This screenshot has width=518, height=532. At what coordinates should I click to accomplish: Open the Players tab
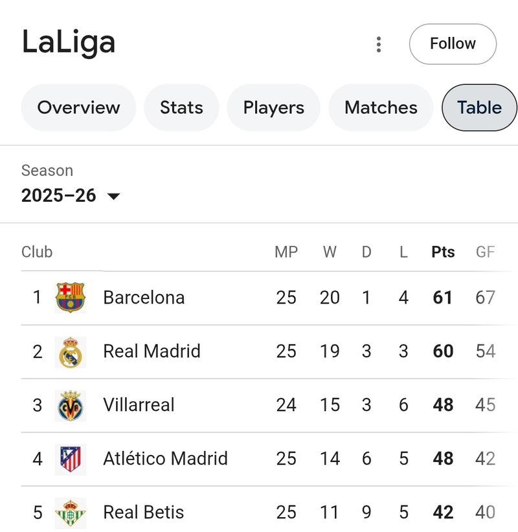(273, 107)
